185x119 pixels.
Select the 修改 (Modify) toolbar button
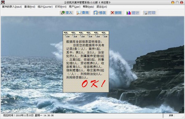(x=100, y=13)
